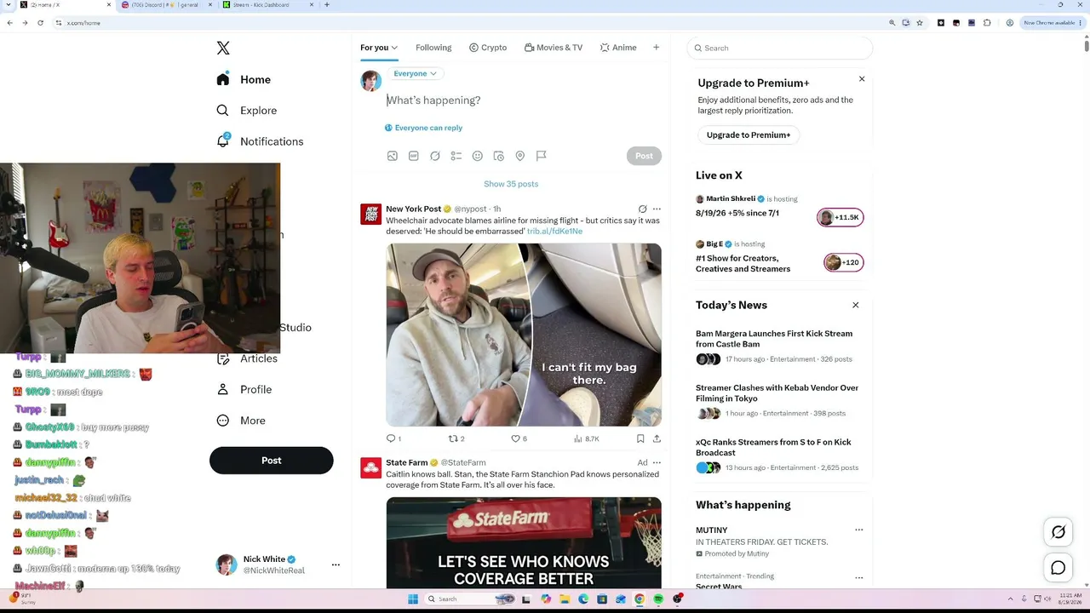Reply to the New York Post tweet

(x=393, y=438)
